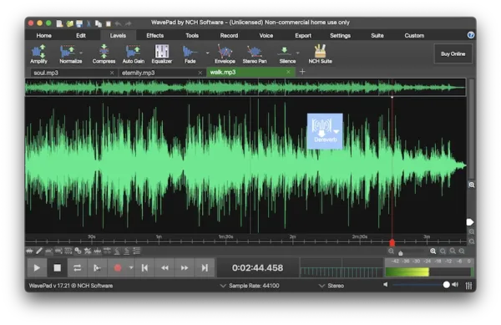Jump to the start of the track

point(144,268)
